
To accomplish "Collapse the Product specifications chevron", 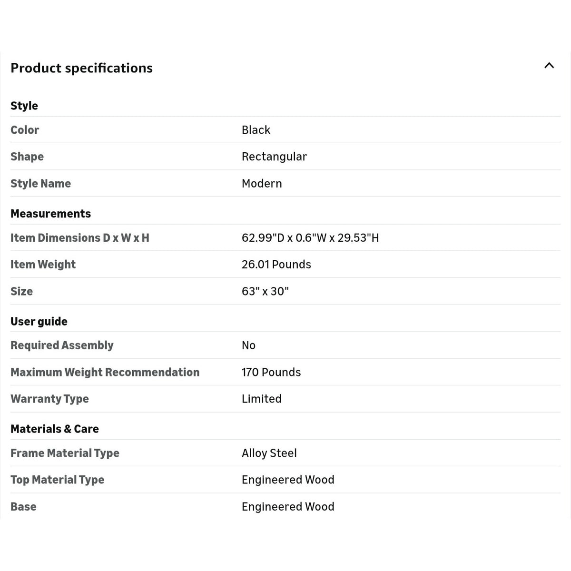I will click(549, 66).
